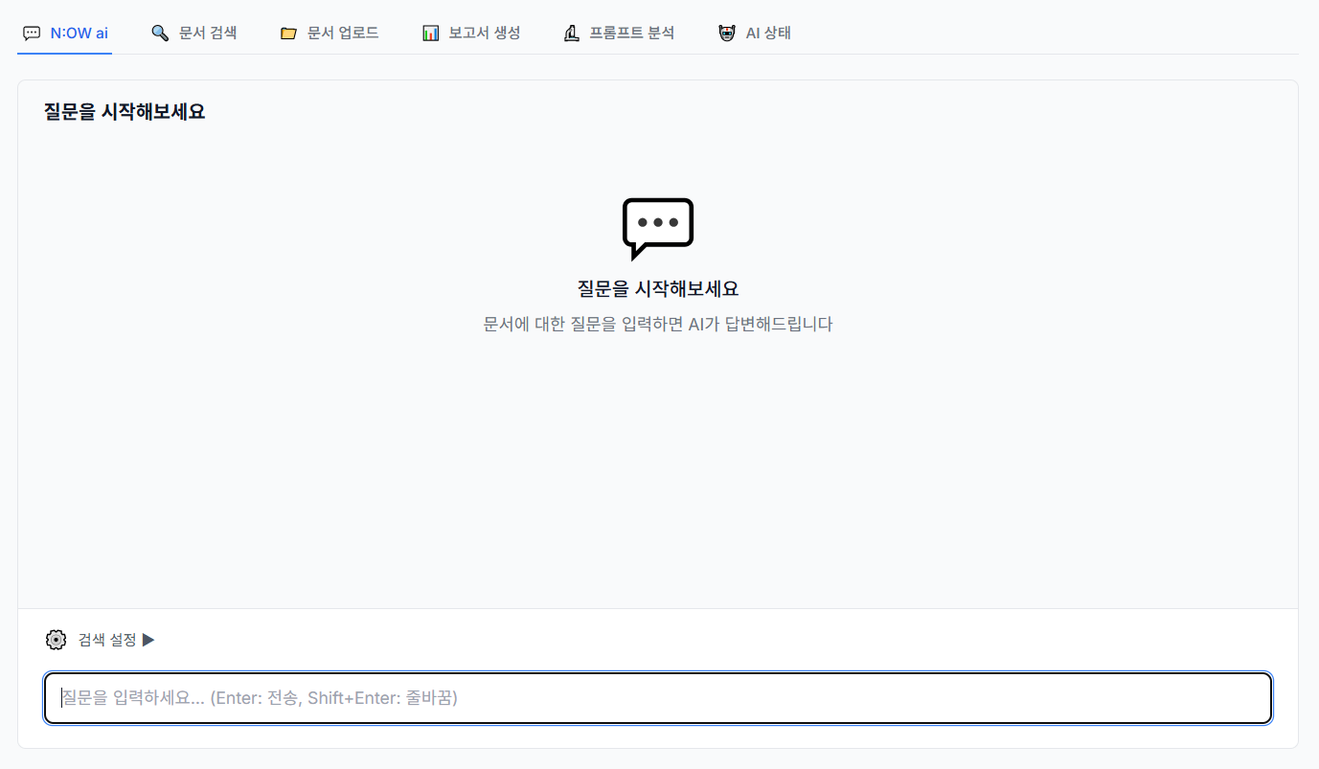
Task: Click the analysis icon beside 프롬프트 분석
Action: pyautogui.click(x=572, y=32)
